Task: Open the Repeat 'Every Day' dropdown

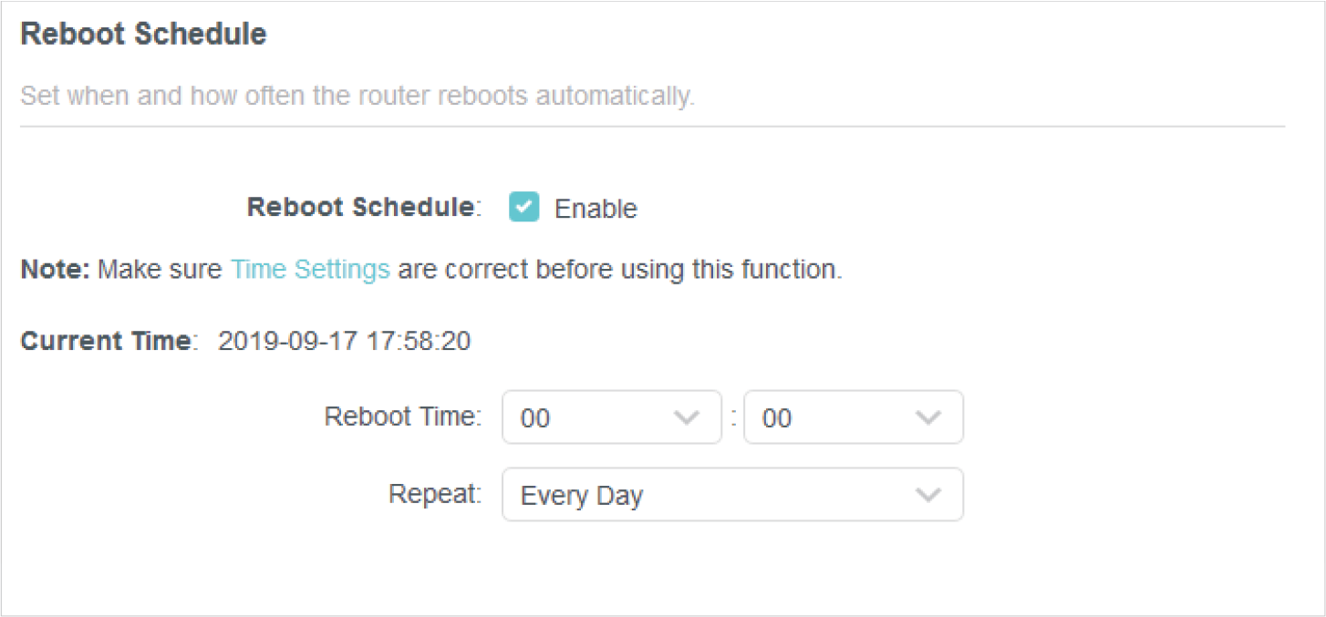Action: 731,495
